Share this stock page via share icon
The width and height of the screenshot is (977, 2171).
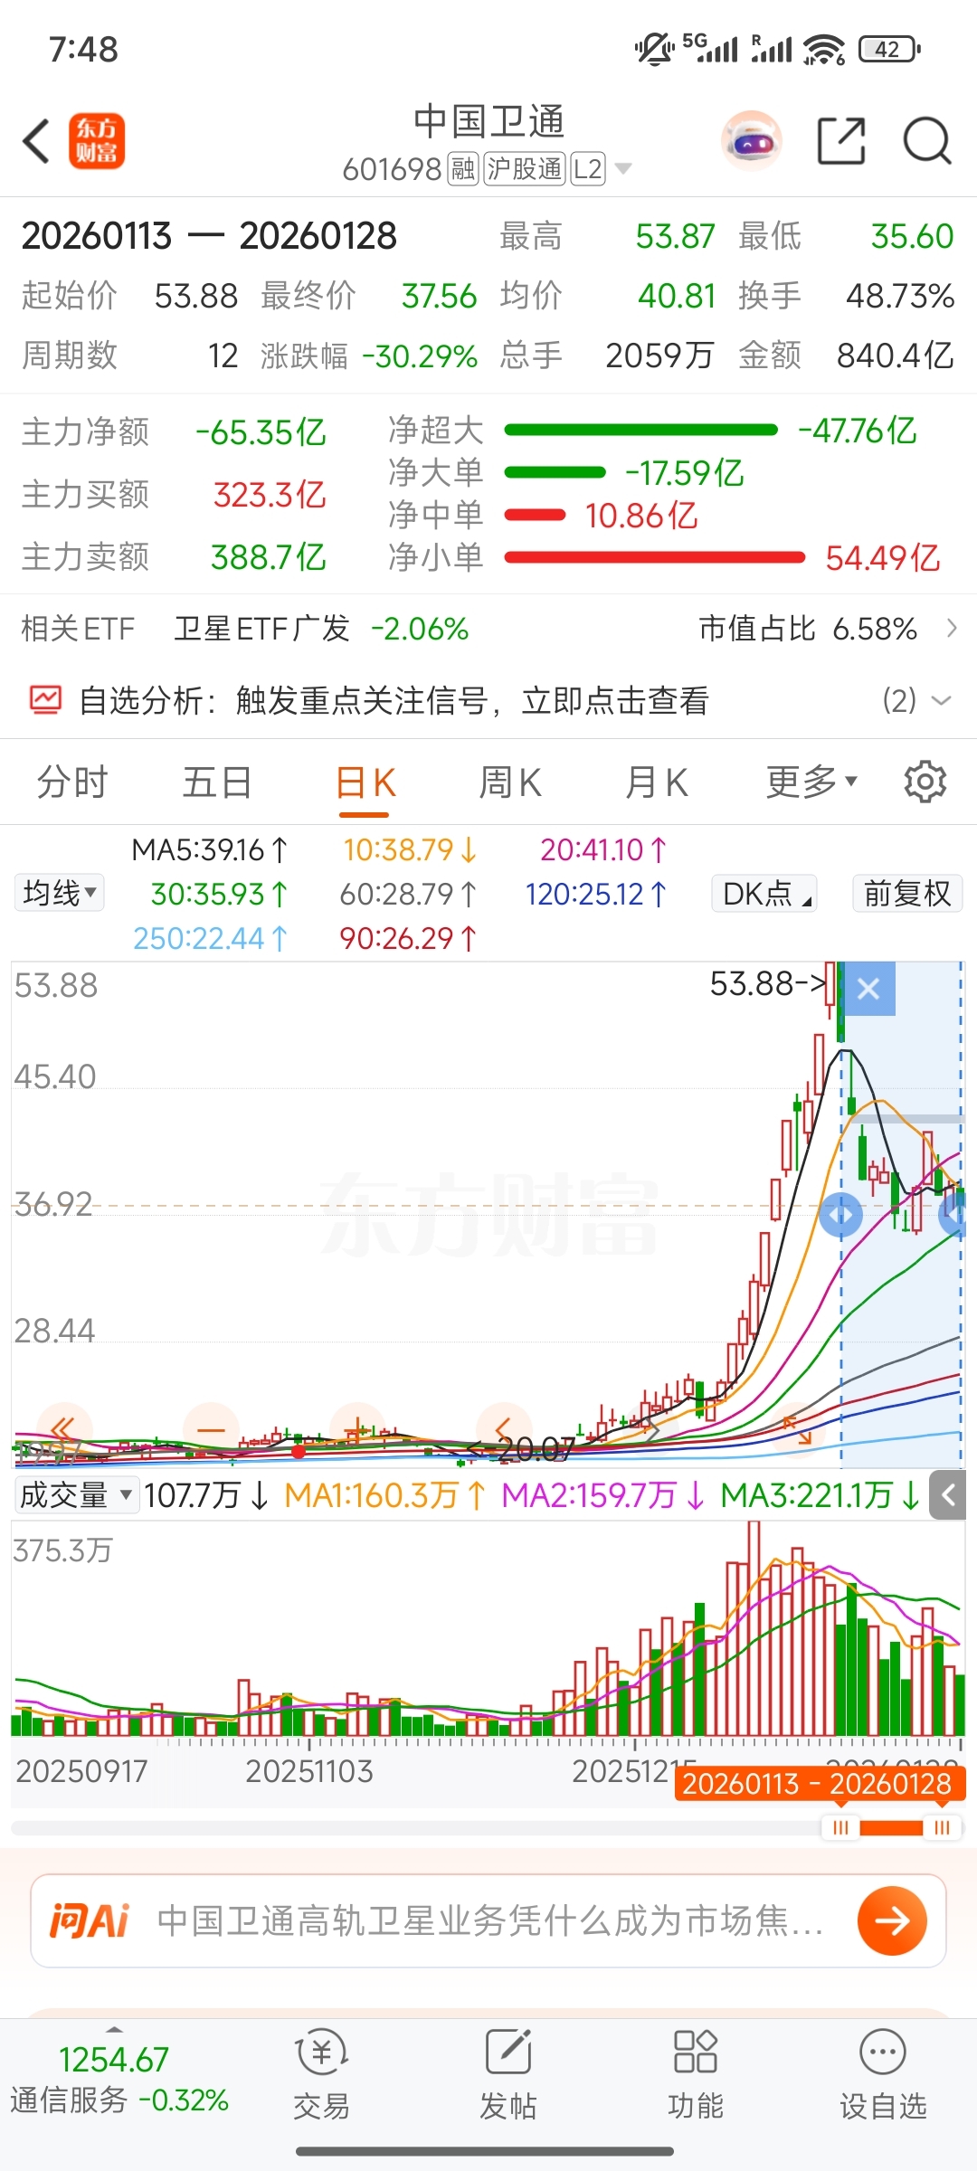(841, 141)
